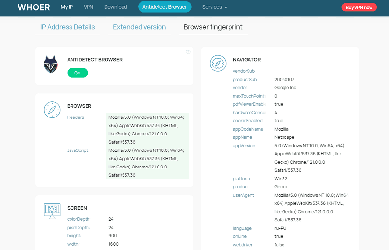389x250 pixels.
Task: Click the Screen section monitor icon
Action: [52, 211]
